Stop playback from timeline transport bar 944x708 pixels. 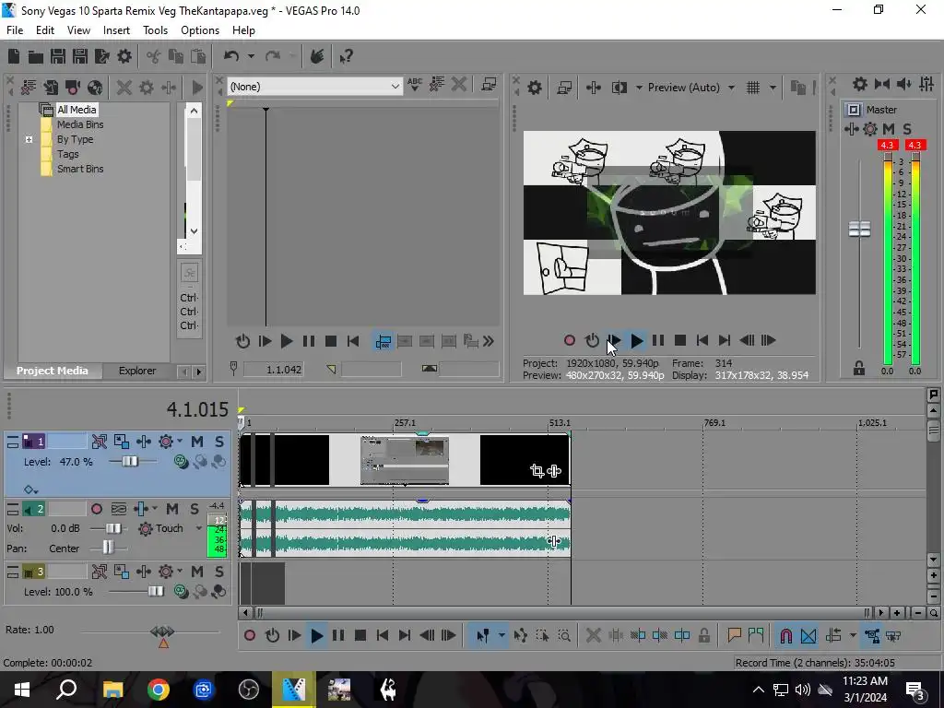pyautogui.click(x=360, y=635)
